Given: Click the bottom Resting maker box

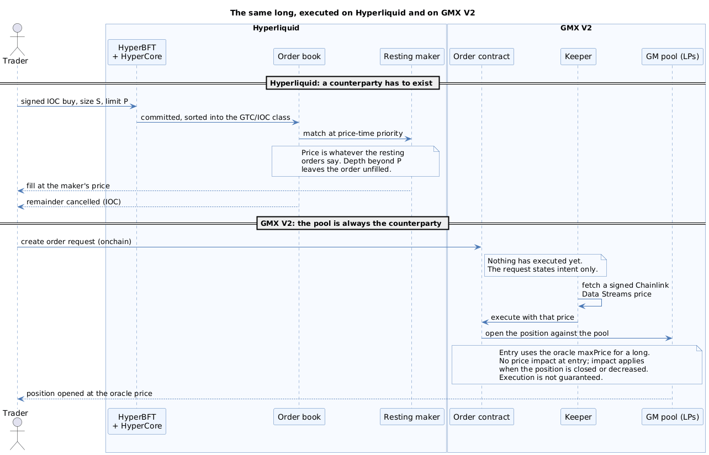Looking at the screenshot, I should (412, 416).
